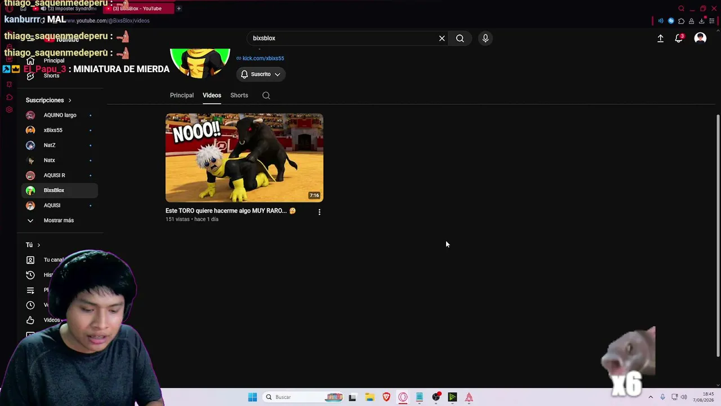Click the bixsblox search input field
721x406 pixels.
coord(344,38)
